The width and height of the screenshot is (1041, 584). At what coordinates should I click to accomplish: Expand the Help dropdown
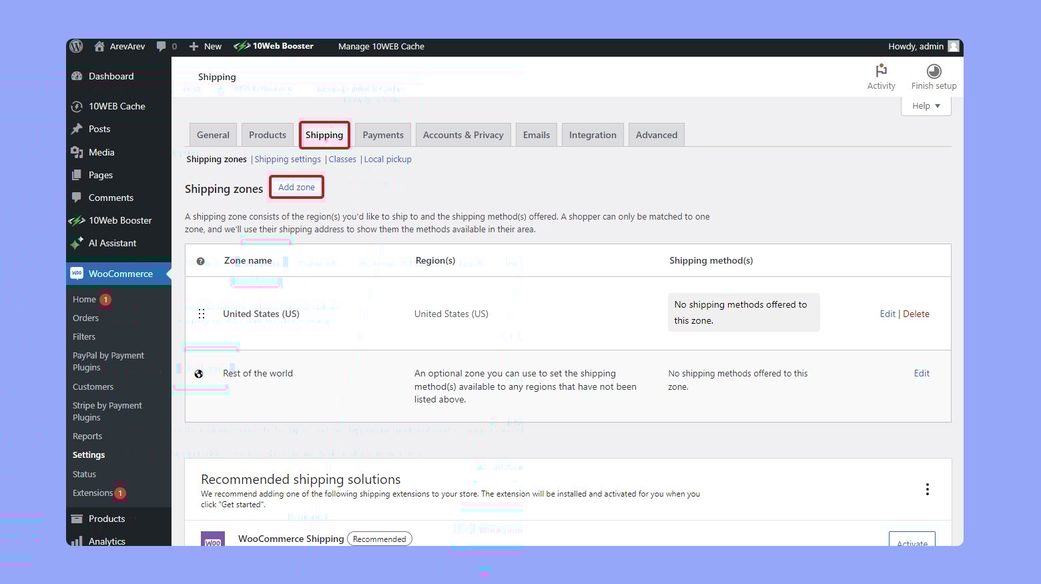point(926,105)
